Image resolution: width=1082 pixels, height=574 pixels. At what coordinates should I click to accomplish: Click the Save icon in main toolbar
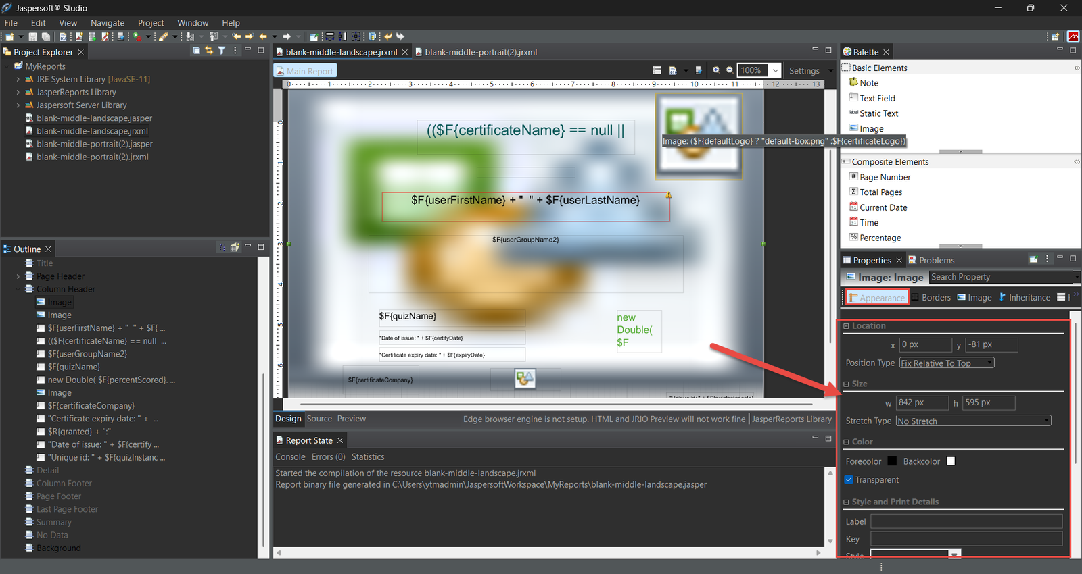[x=32, y=36]
